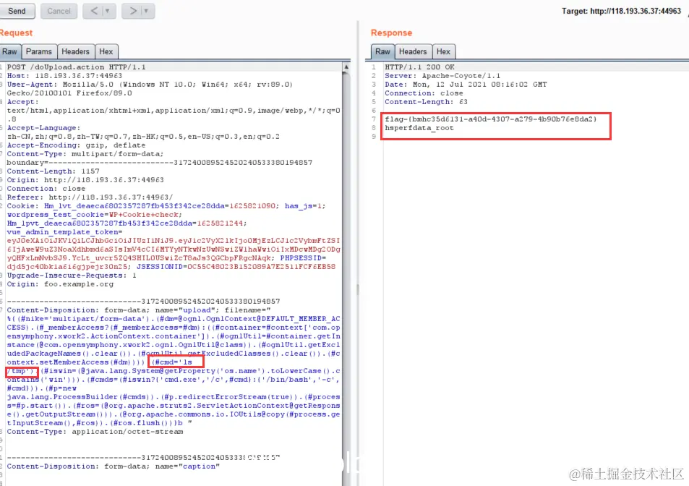Go back with the history previous arrow

pyautogui.click(x=93, y=11)
